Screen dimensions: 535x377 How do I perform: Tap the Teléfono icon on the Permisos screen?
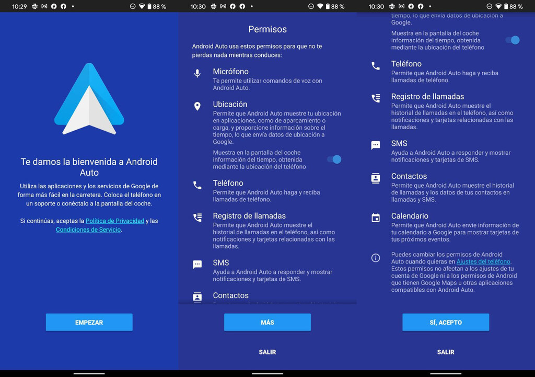pos(197,185)
